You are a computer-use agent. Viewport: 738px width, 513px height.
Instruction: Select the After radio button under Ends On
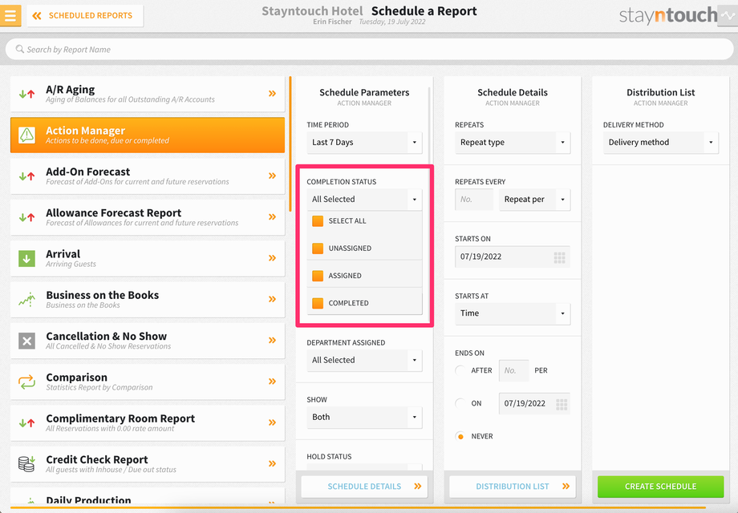[460, 370]
